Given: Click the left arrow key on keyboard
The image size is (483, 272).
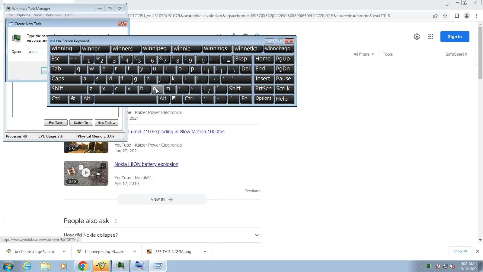Looking at the screenshot, I should pos(208,99).
